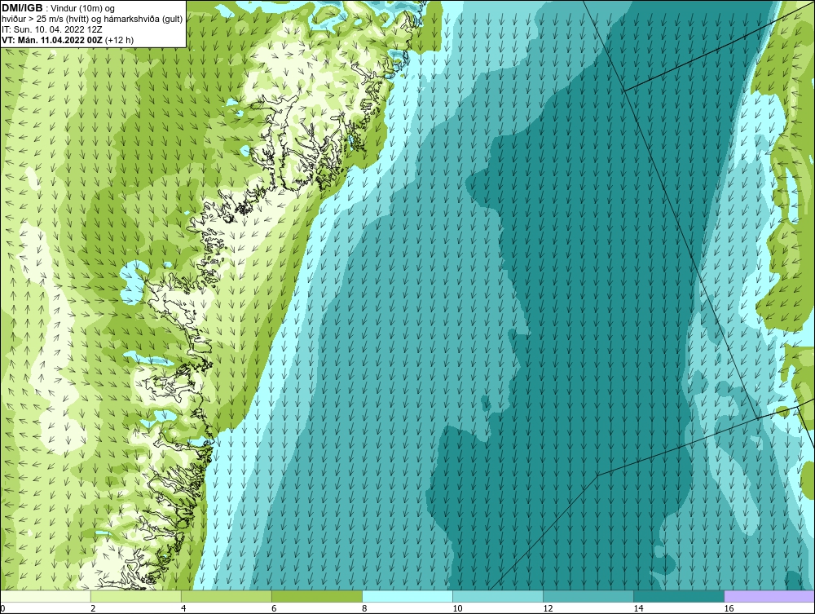
Task: Click the legend scale label '4'
Action: click(x=183, y=608)
